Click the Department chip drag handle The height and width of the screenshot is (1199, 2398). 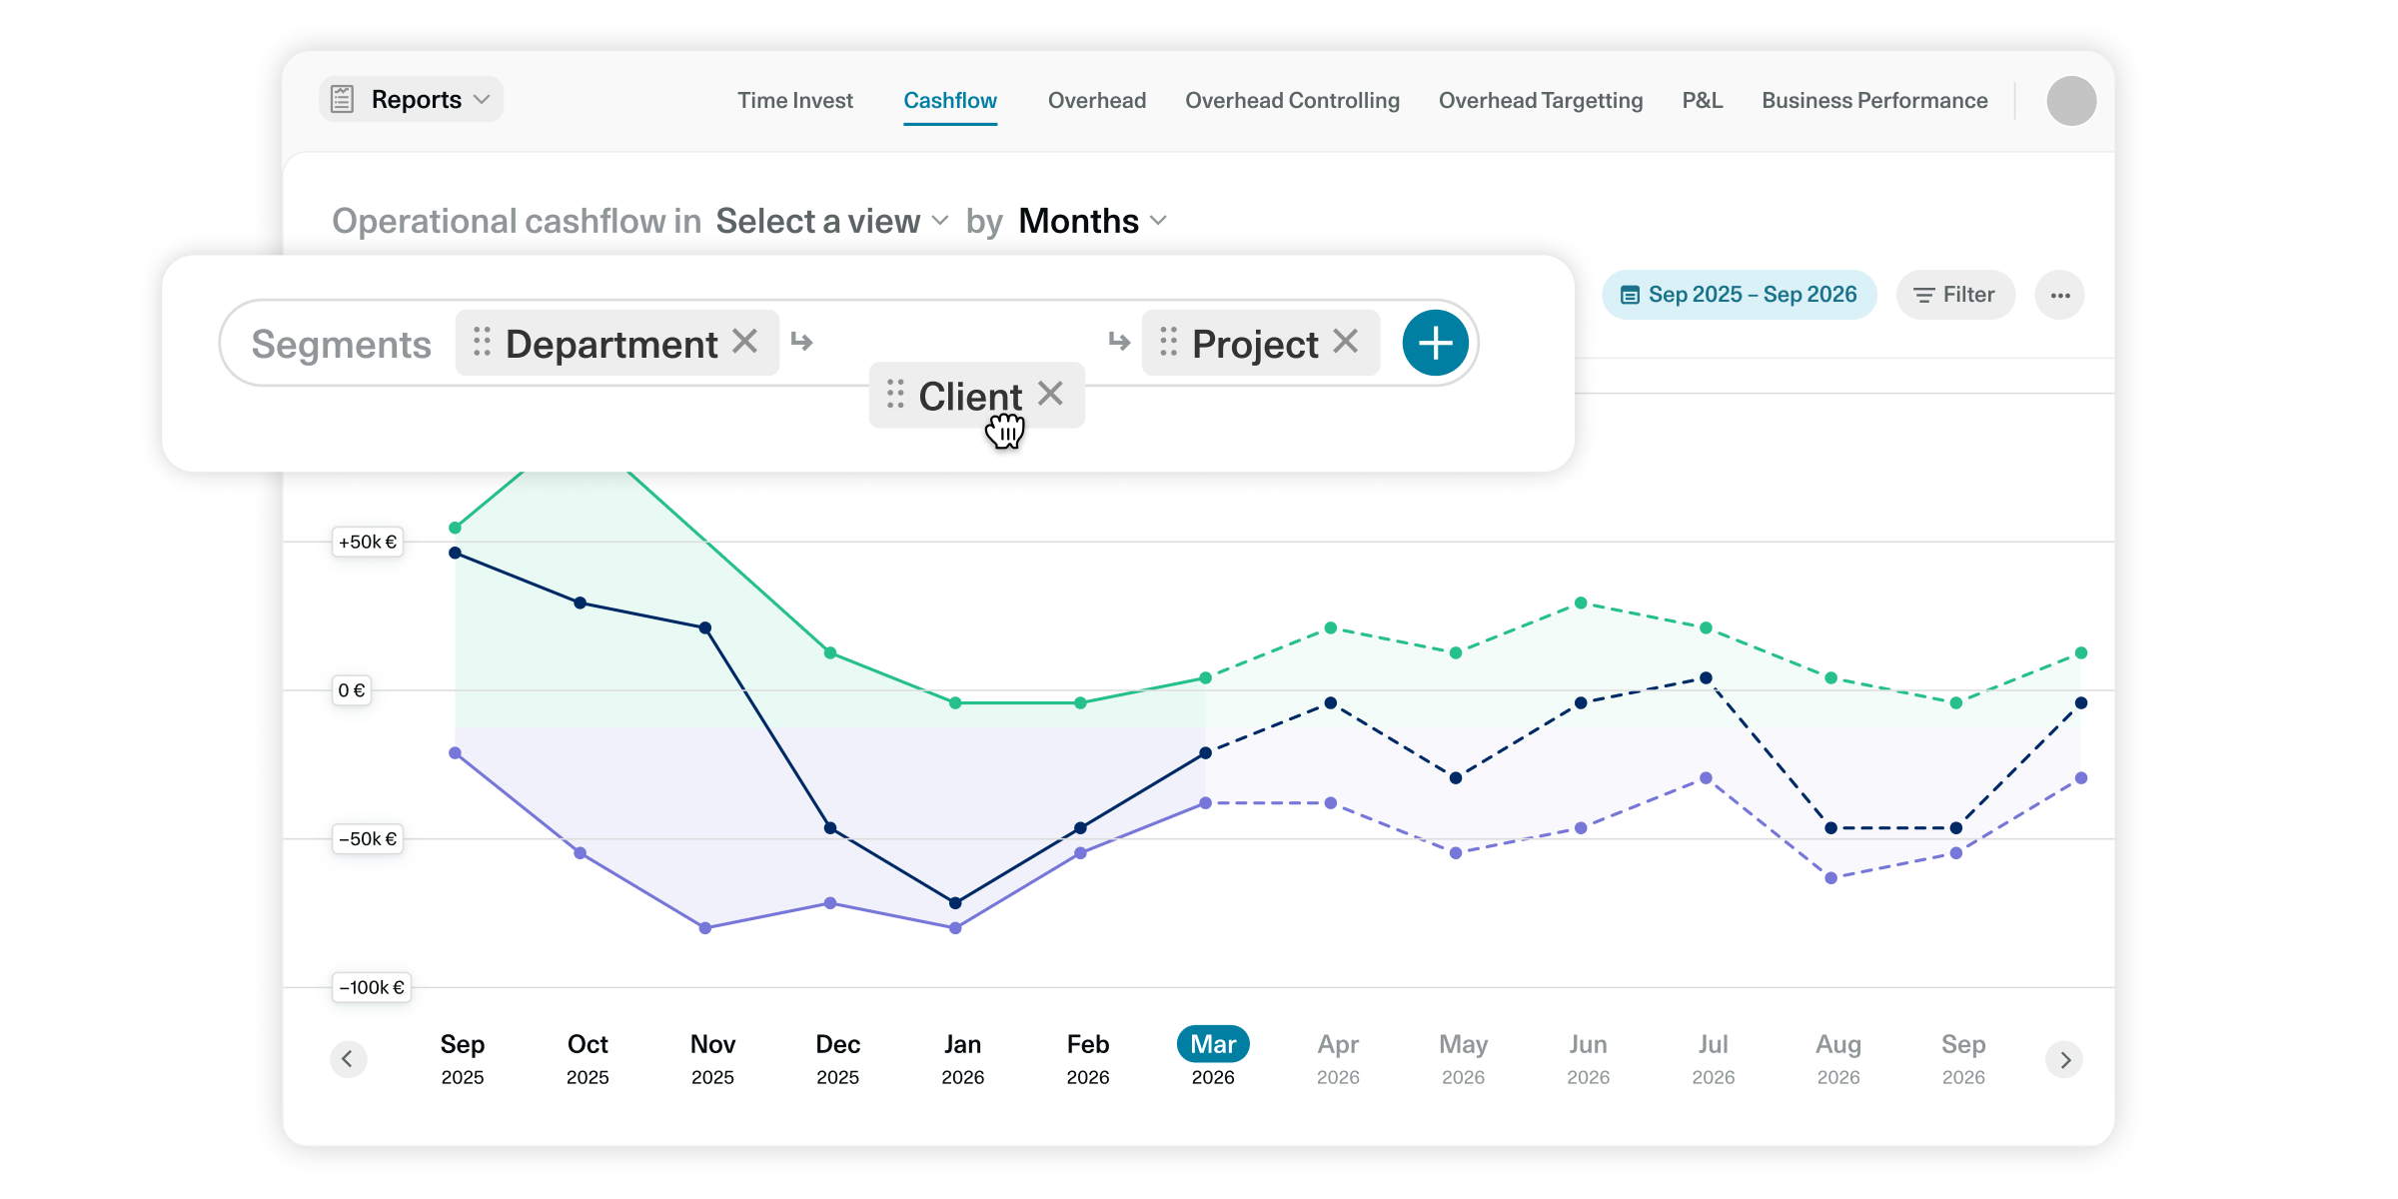point(482,342)
